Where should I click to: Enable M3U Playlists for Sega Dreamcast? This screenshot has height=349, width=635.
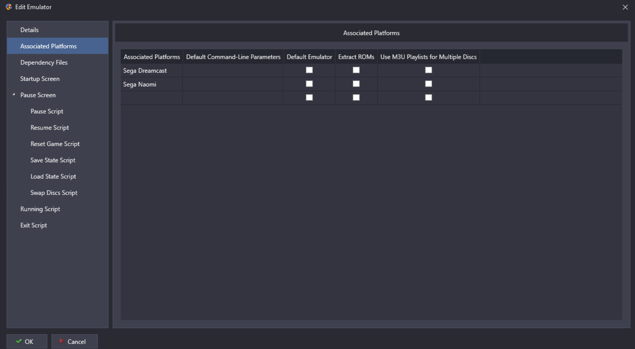(428, 70)
